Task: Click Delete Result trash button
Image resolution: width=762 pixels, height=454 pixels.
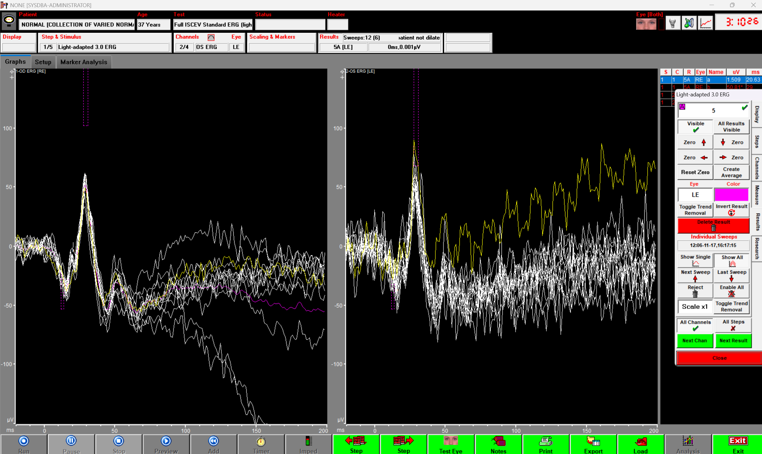Action: [713, 225]
